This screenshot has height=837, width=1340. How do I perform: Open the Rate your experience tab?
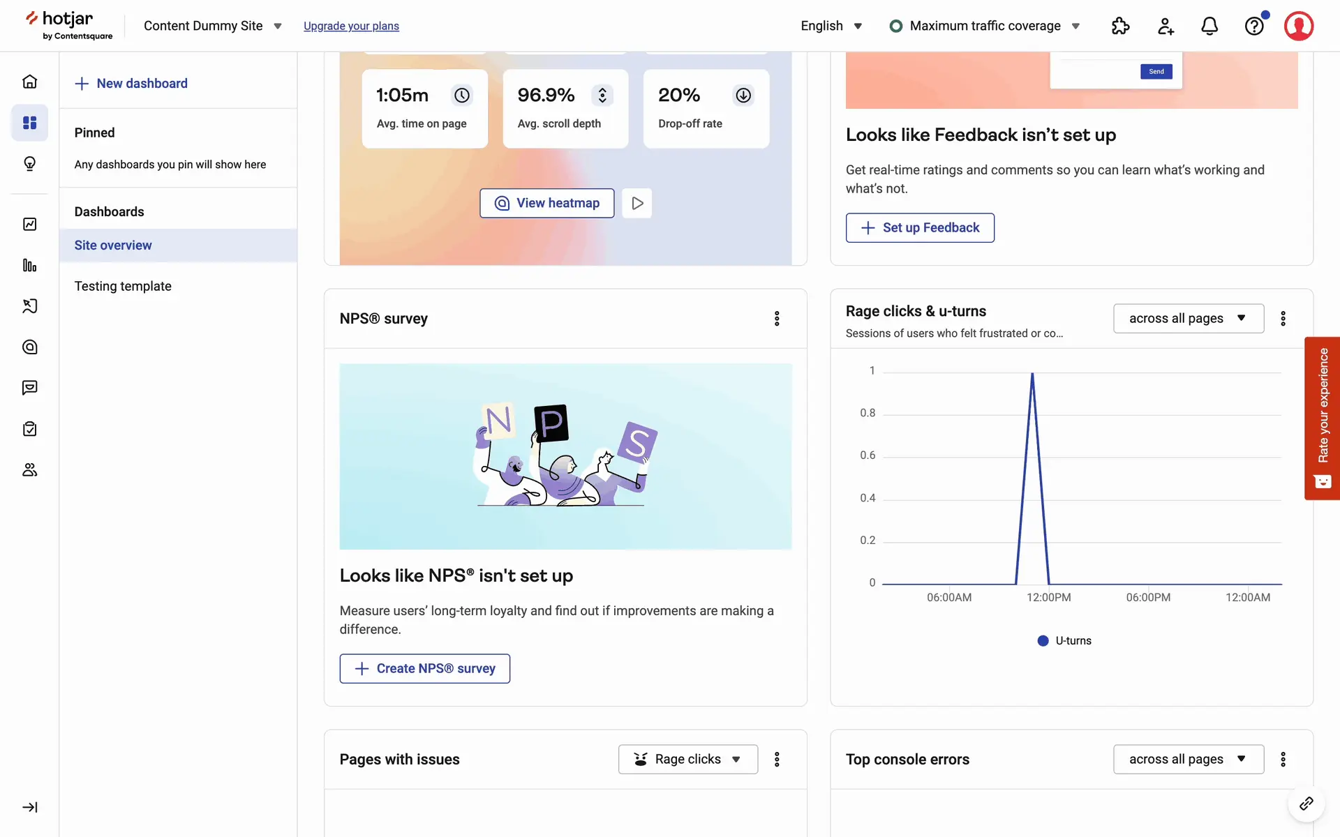[x=1322, y=418]
